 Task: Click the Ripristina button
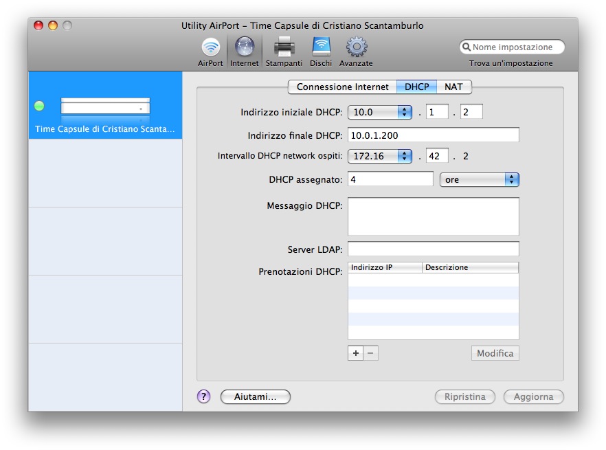pos(465,396)
